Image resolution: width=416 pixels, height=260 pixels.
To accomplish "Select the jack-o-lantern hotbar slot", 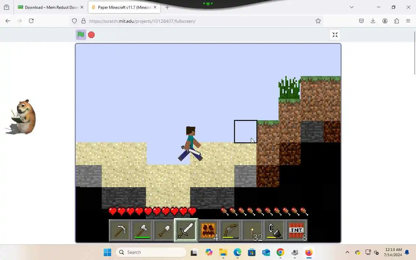I will 208,230.
